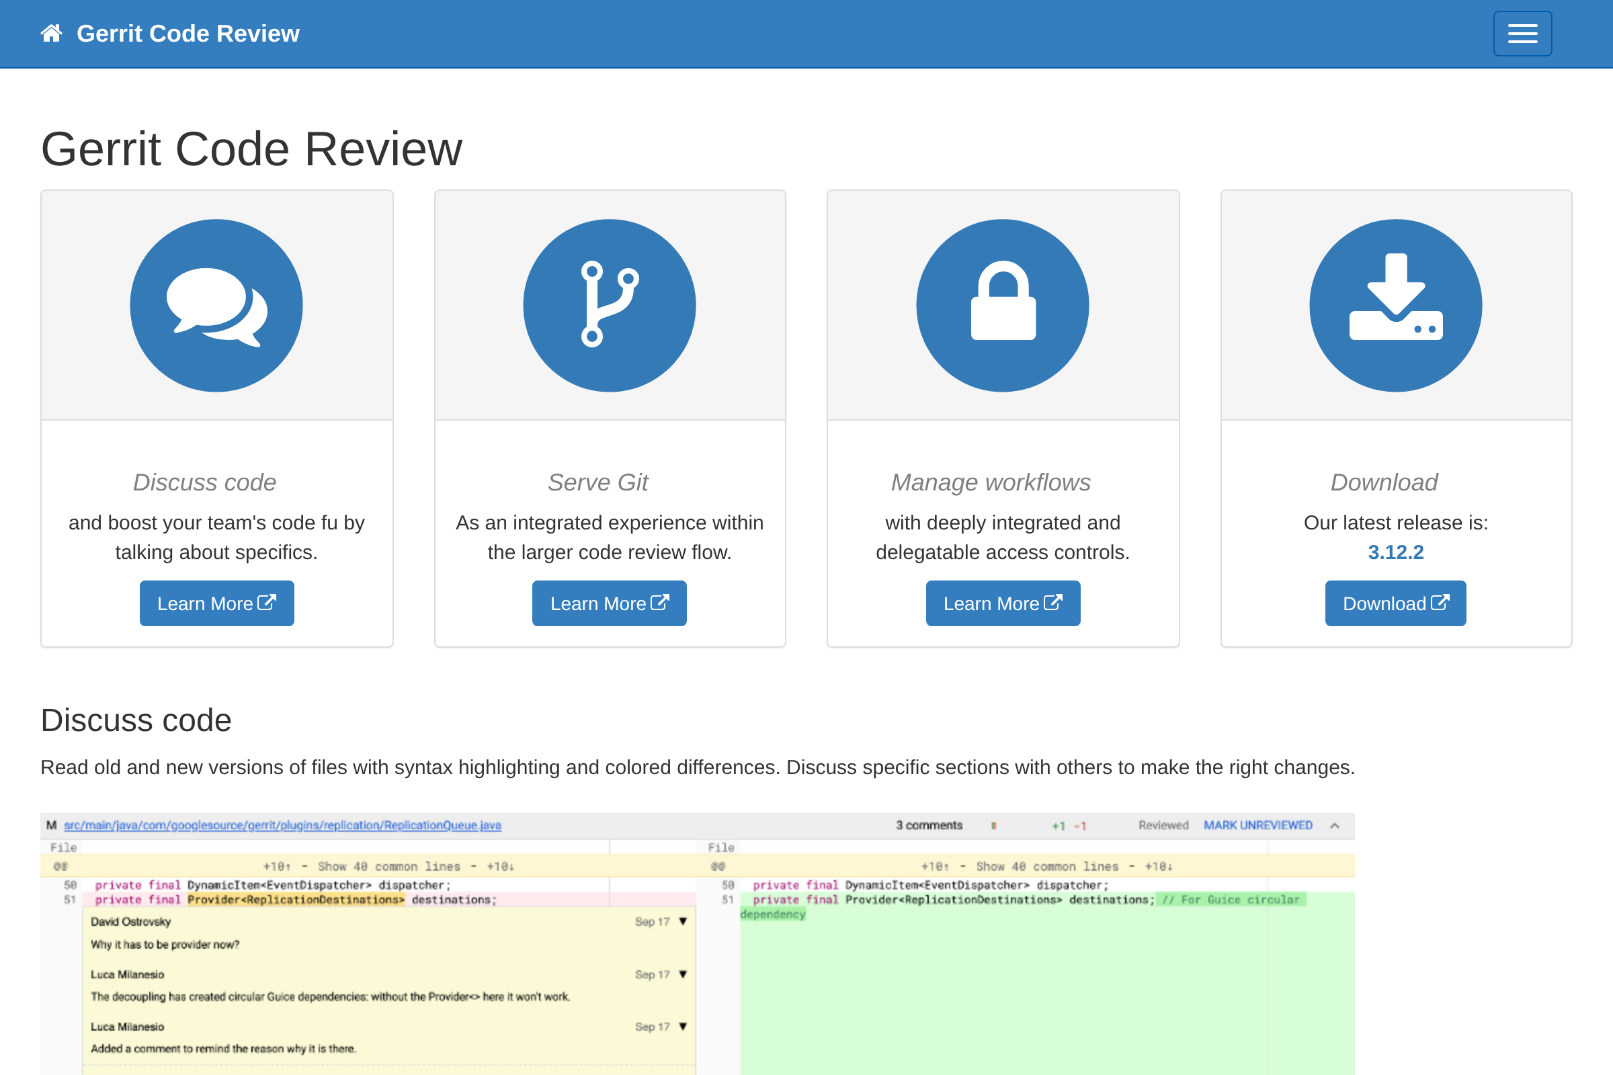Click the download tray circle icon
1613x1075 pixels.
pyautogui.click(x=1395, y=306)
